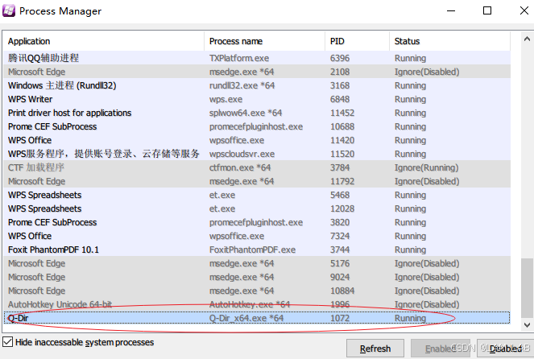Select the Q-Dir process row
The height and width of the screenshot is (359, 534).
pyautogui.click(x=257, y=318)
